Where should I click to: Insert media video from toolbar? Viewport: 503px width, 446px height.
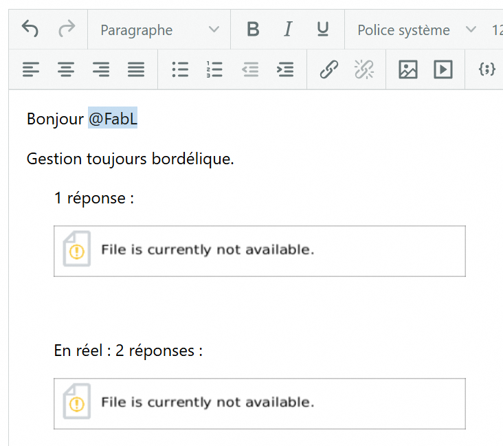coord(443,69)
